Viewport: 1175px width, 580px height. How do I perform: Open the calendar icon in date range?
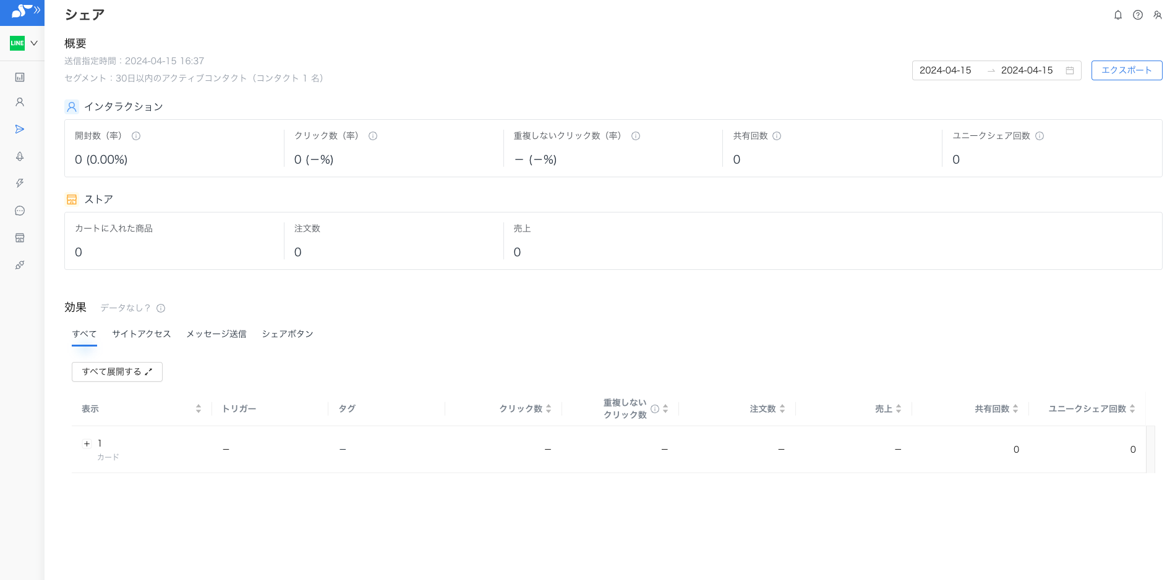click(1070, 70)
